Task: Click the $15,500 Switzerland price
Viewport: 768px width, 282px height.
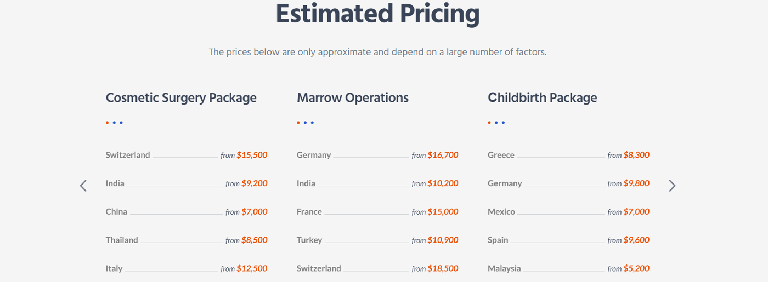Action: (x=252, y=155)
